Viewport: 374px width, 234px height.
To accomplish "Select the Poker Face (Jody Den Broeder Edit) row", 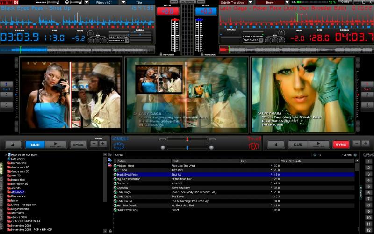I will pos(234,192).
